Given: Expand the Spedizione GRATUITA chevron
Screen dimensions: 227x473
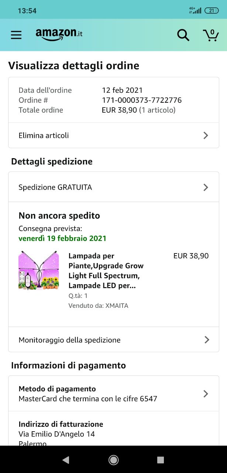Looking at the screenshot, I should point(206,187).
